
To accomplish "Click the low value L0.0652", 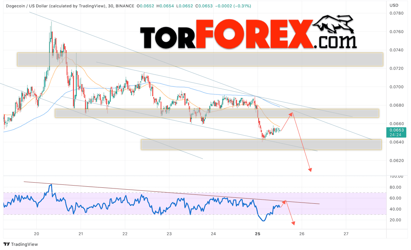I will (184, 6).
